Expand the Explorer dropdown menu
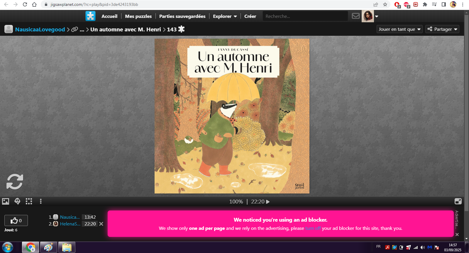This screenshot has height=253, width=469. (225, 16)
